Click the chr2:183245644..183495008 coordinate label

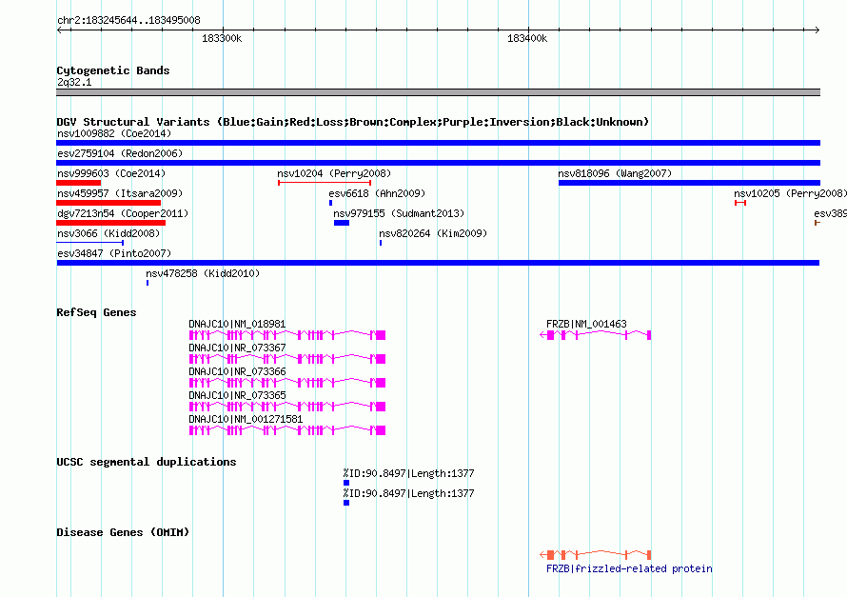click(x=128, y=20)
